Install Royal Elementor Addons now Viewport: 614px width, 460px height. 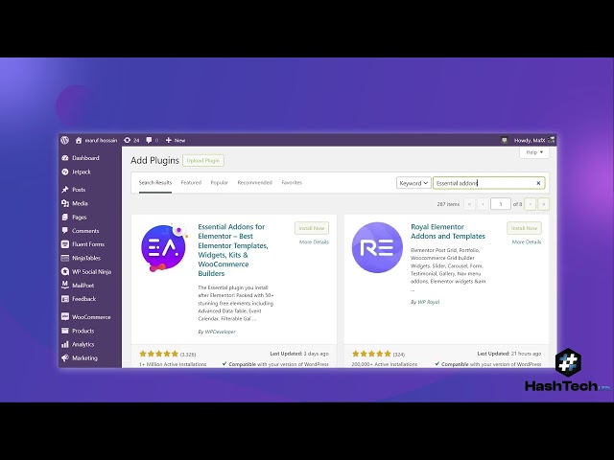[x=525, y=228]
